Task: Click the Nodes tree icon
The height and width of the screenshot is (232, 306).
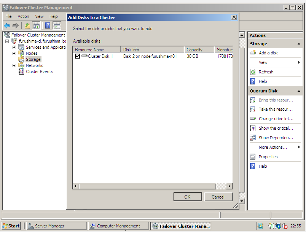Action: [21, 53]
